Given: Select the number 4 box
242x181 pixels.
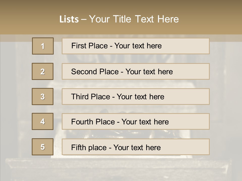Looking at the screenshot, I should tap(43, 122).
